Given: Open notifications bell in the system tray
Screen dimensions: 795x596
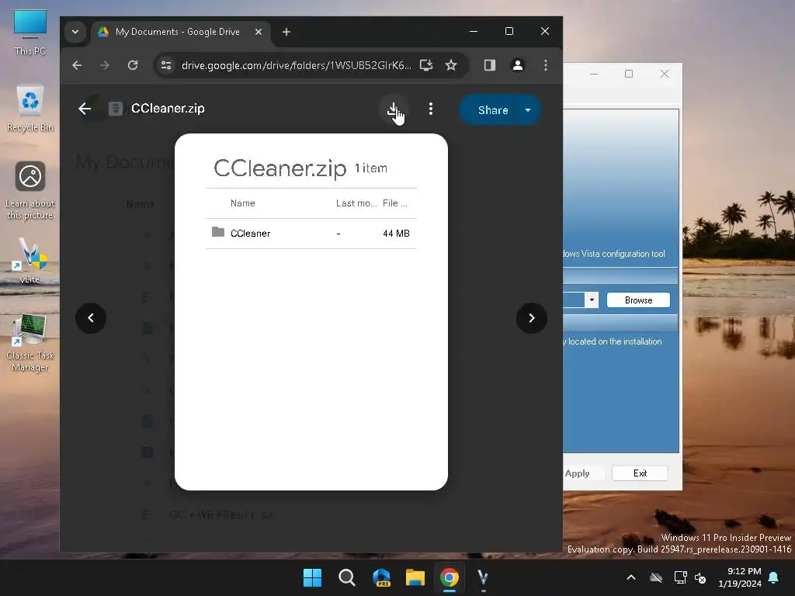Looking at the screenshot, I should [774, 577].
